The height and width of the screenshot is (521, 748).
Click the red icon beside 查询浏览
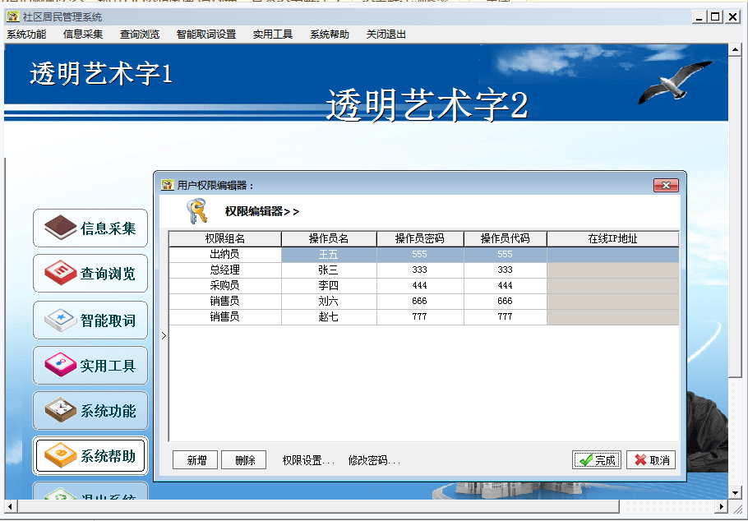(x=61, y=273)
